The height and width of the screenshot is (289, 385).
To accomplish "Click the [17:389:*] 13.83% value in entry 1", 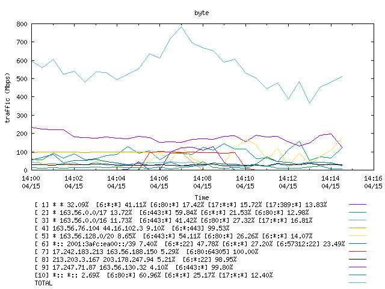I will pos(296,205).
